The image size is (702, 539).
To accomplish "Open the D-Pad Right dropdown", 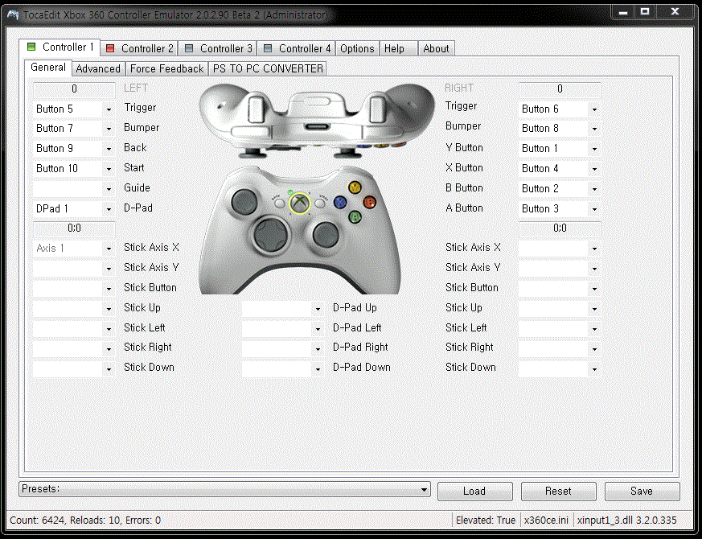I will click(283, 349).
